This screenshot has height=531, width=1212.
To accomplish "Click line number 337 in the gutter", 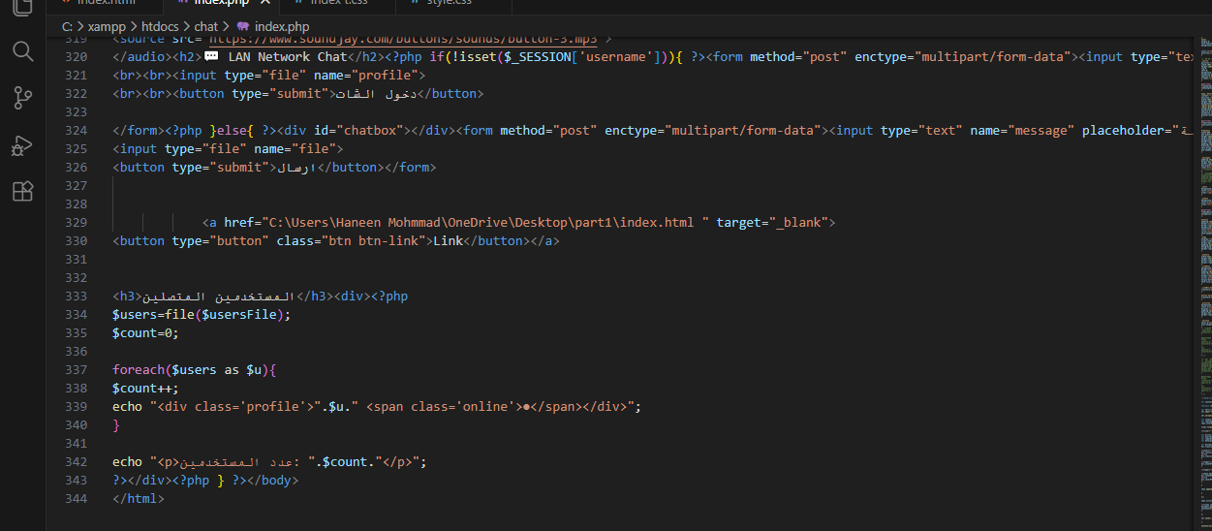I will 75,370.
